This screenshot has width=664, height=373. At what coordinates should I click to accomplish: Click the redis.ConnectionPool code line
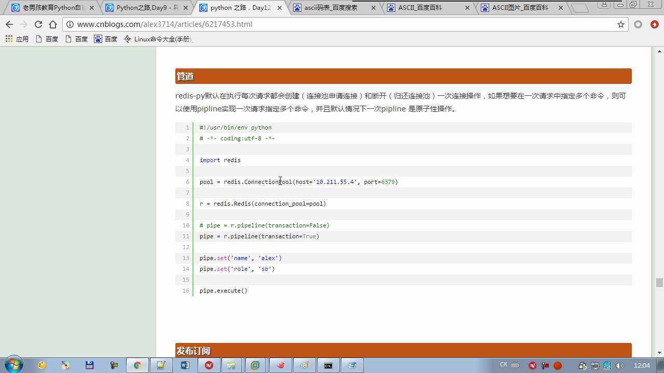pyautogui.click(x=299, y=182)
